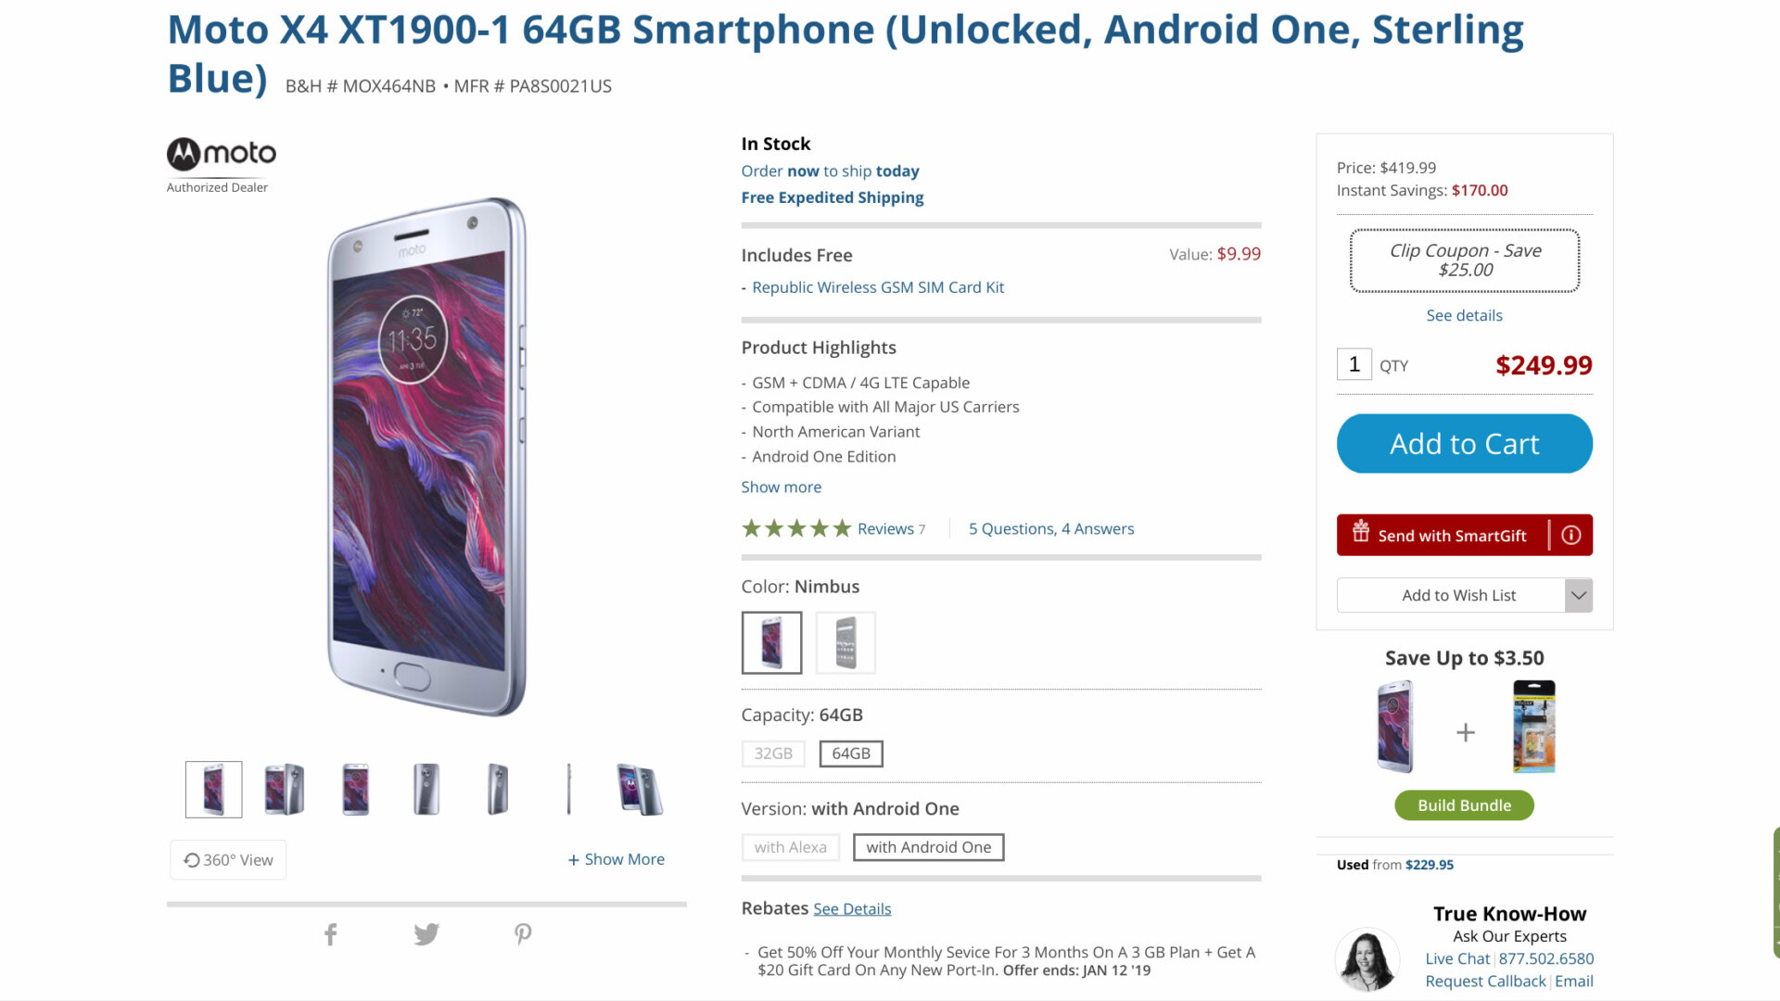Pin product using Pinterest icon
1780x1001 pixels.
[523, 934]
